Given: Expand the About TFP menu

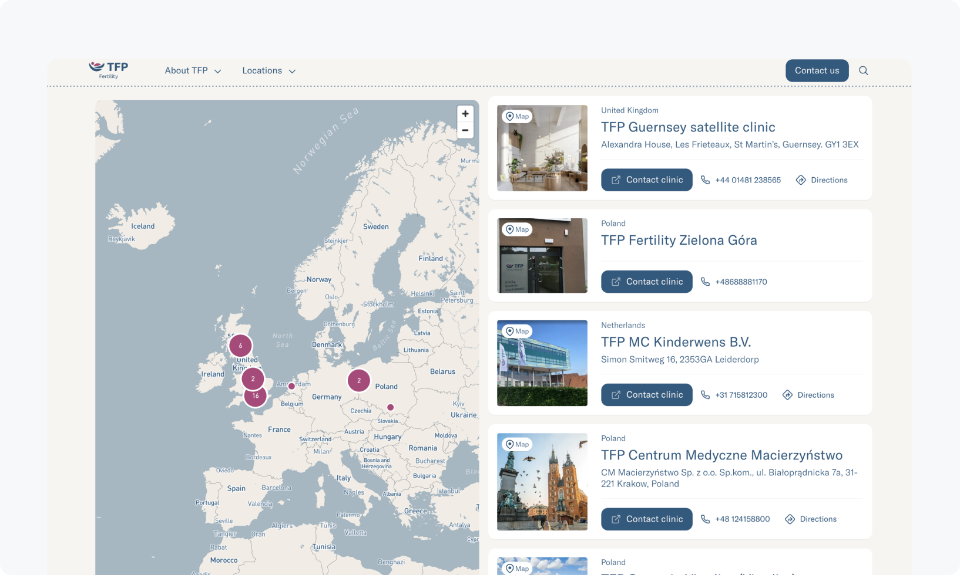Looking at the screenshot, I should point(193,70).
